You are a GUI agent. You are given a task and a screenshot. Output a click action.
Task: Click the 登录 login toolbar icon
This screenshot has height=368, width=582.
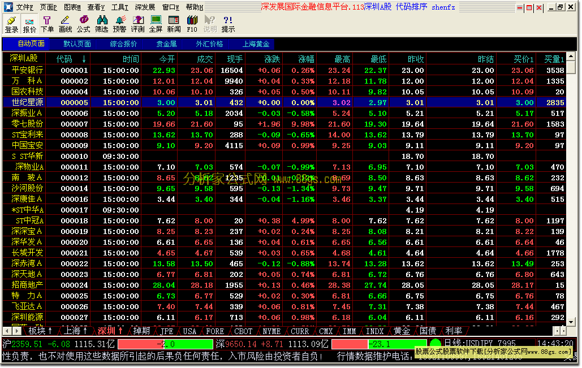[x=11, y=24]
